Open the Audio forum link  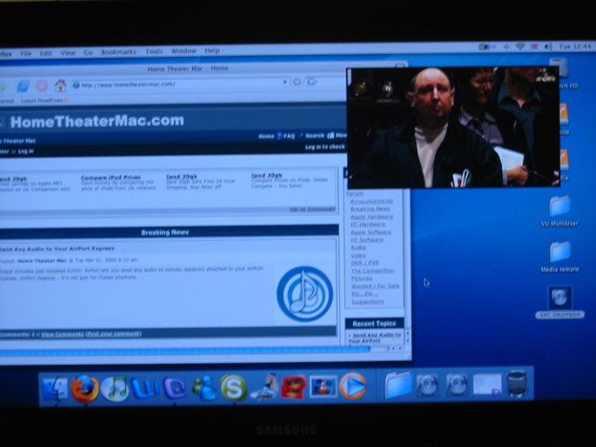[358, 248]
